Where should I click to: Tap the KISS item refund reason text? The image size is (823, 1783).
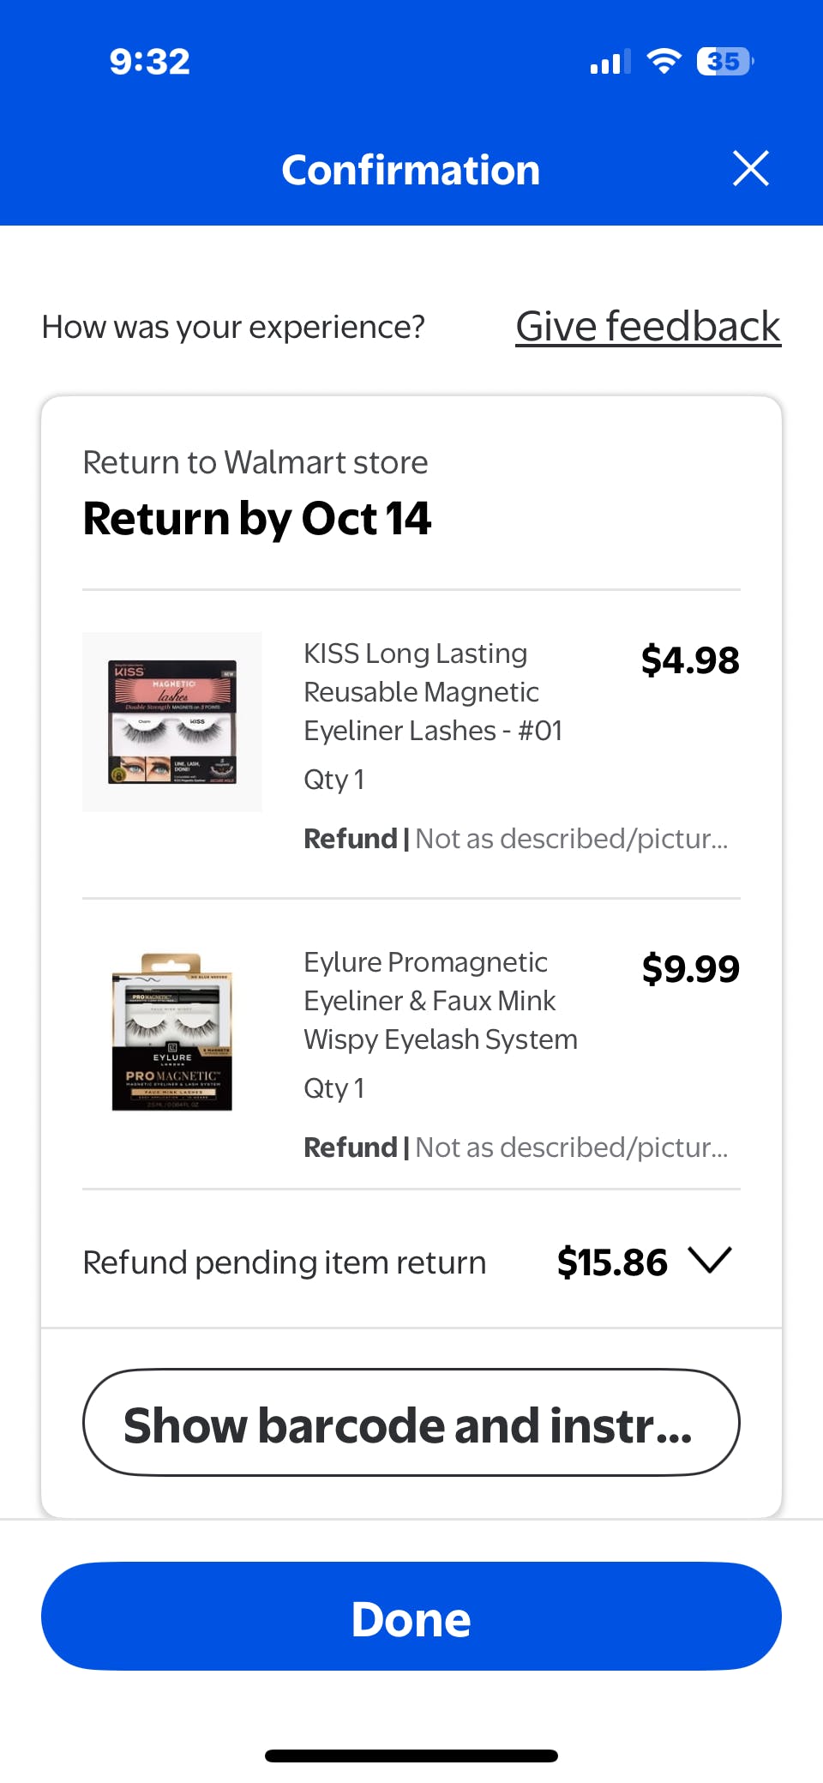coord(516,839)
